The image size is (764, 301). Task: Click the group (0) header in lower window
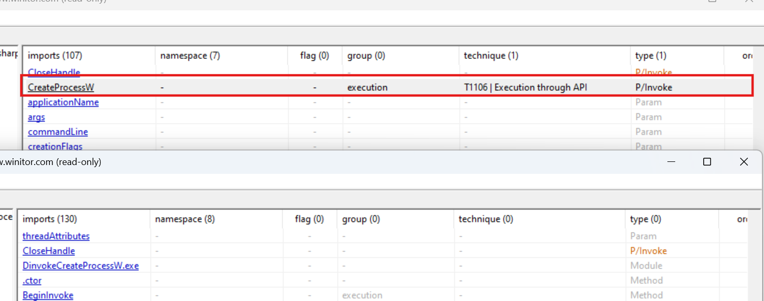[361, 220]
